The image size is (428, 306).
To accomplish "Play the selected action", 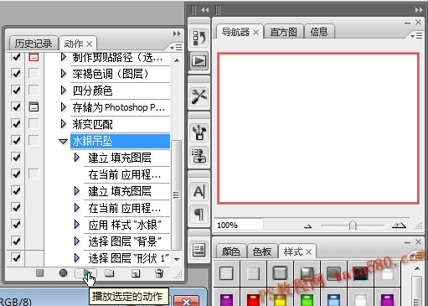I will pyautogui.click(x=87, y=272).
